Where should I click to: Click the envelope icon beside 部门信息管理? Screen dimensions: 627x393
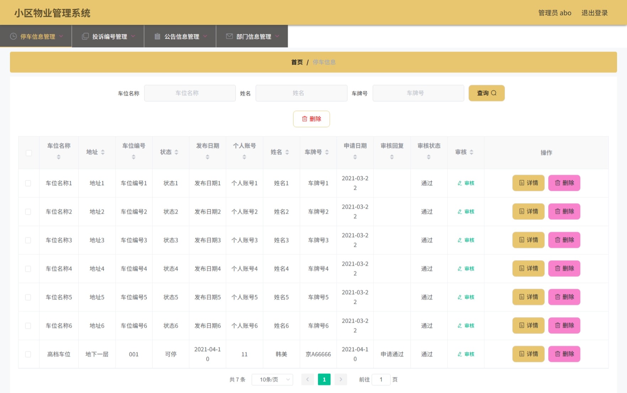click(x=229, y=36)
